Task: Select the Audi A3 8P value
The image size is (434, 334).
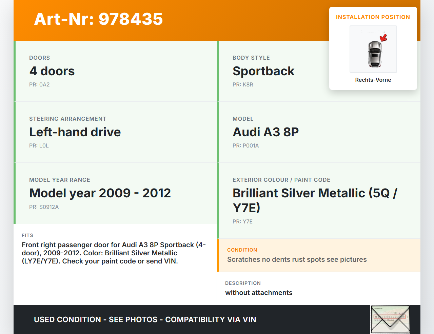Action: pos(266,132)
